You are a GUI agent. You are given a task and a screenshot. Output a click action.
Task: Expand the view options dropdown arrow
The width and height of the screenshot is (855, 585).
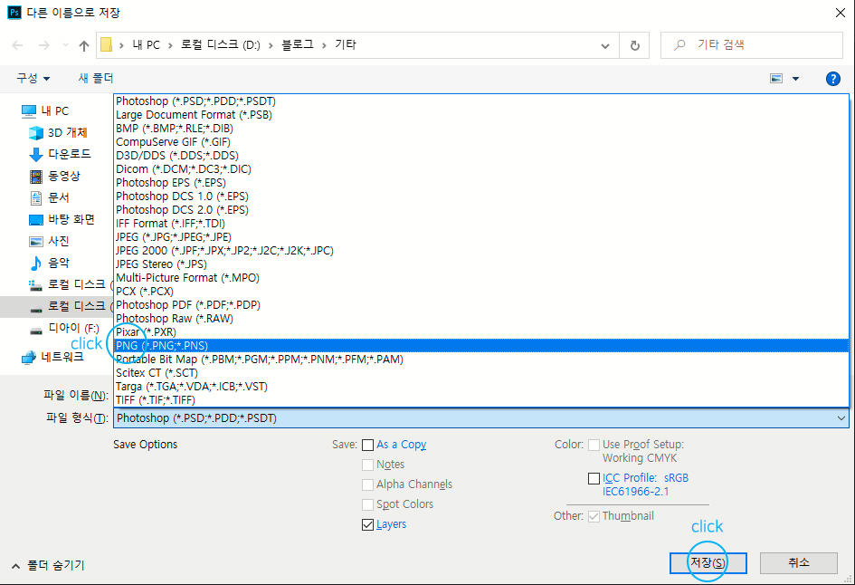click(x=795, y=79)
